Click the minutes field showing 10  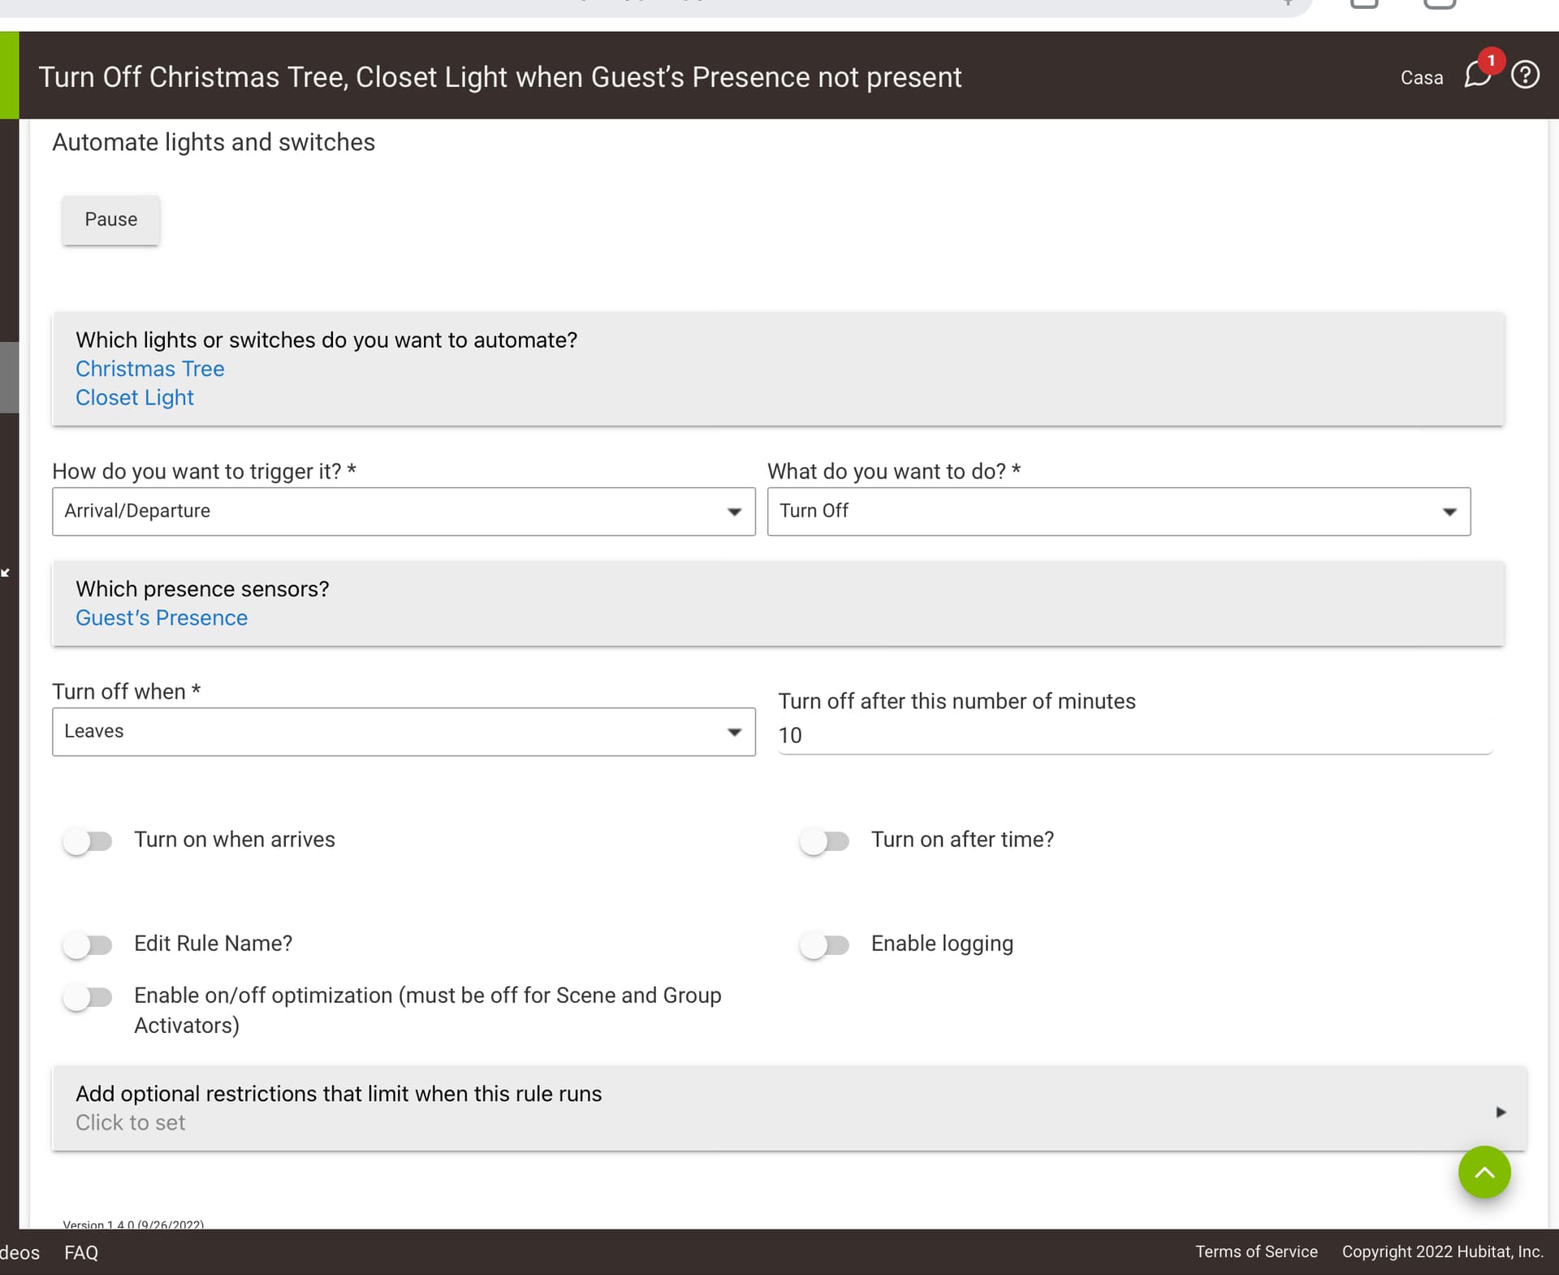1134,736
